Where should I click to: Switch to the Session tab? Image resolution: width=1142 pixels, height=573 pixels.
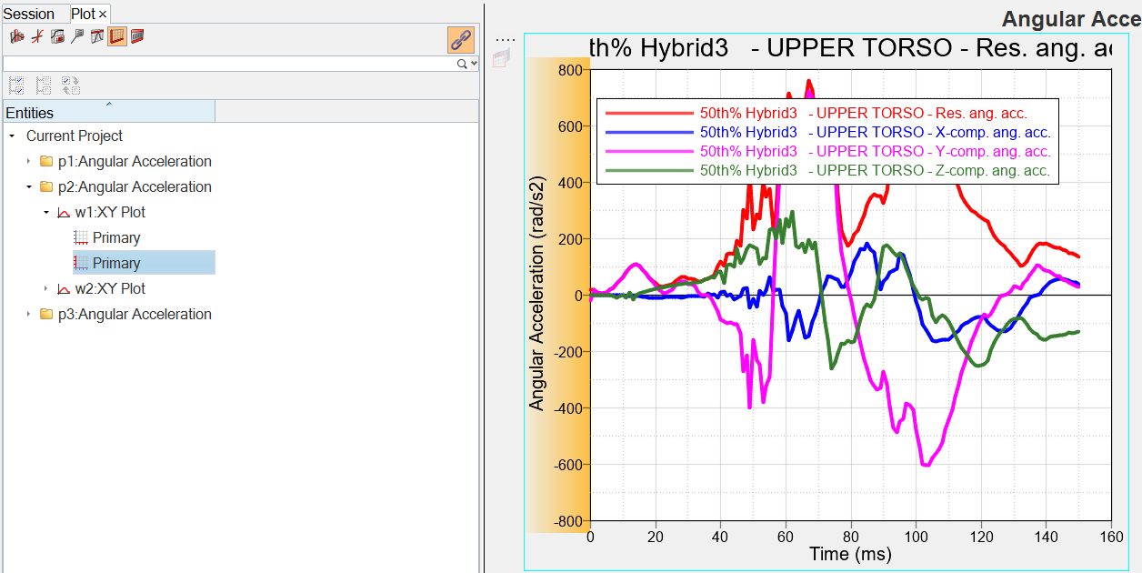[x=29, y=15]
